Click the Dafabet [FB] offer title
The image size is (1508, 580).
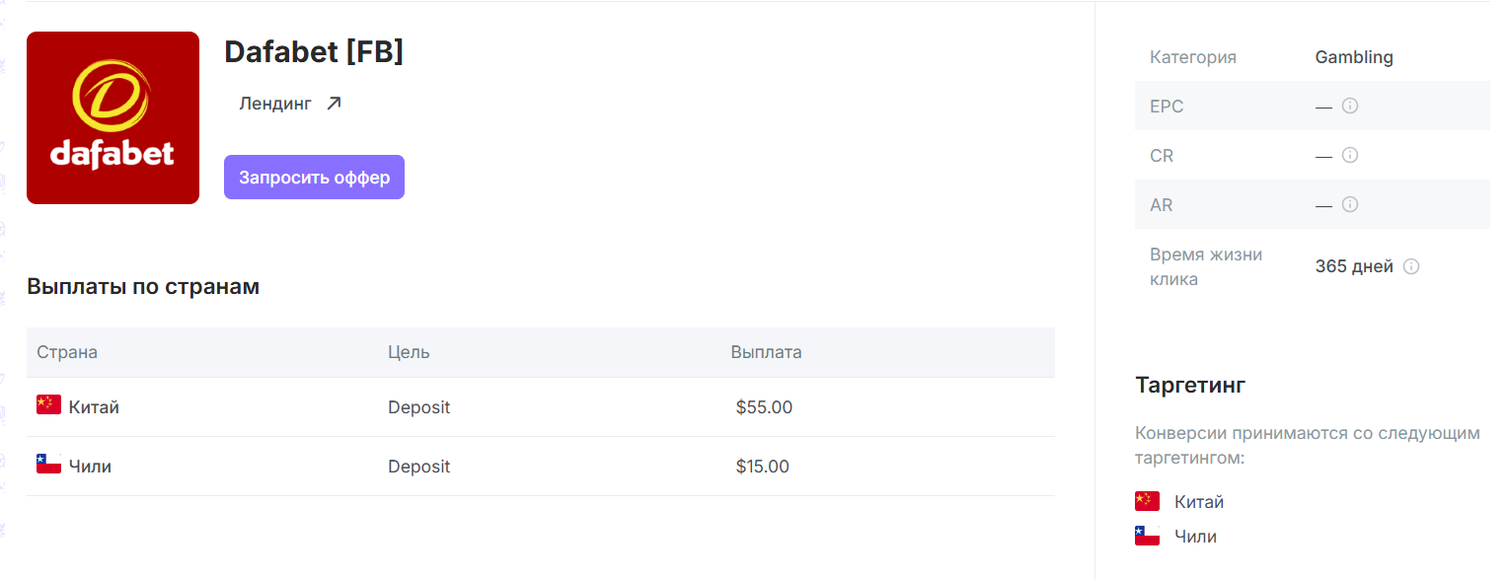pyautogui.click(x=314, y=52)
